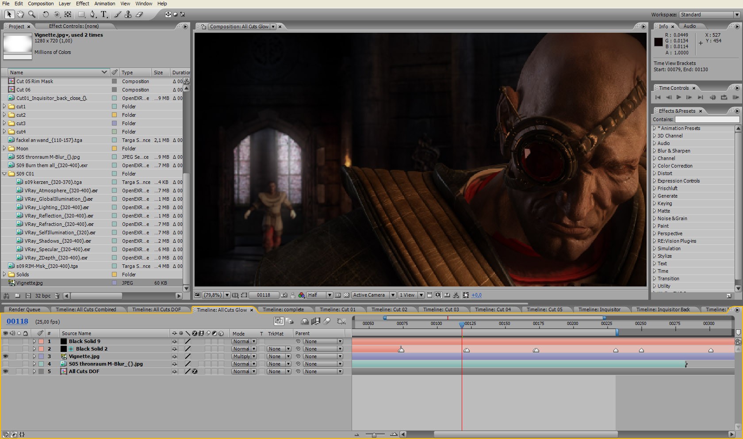Open the 1 View layout dropdown
This screenshot has height=439, width=743.
[x=411, y=295]
